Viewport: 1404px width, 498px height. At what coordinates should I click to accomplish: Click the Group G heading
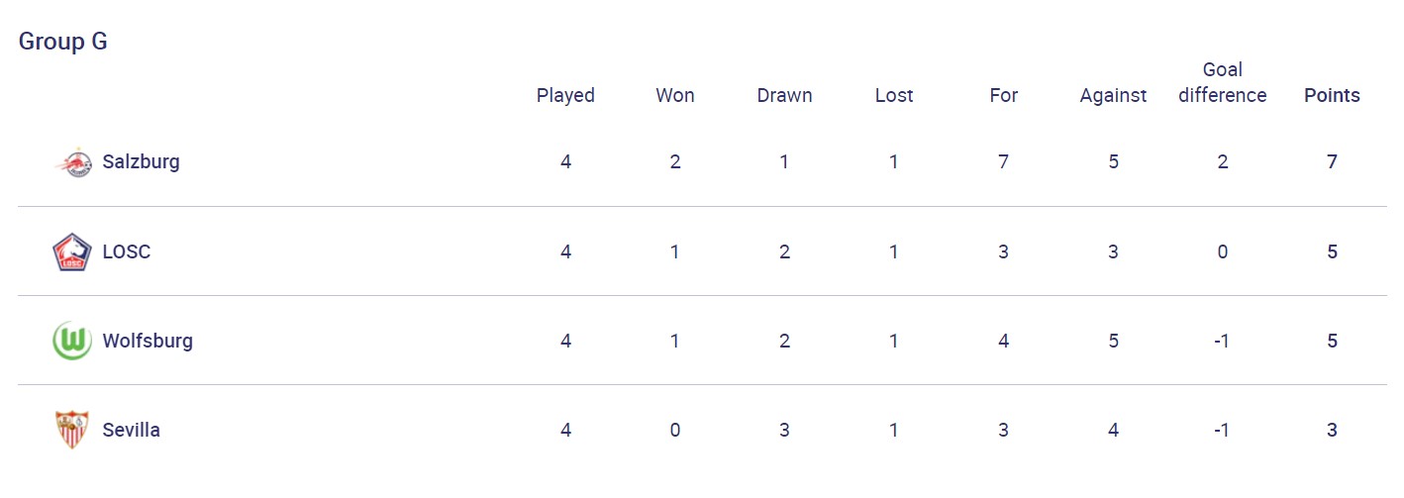63,42
